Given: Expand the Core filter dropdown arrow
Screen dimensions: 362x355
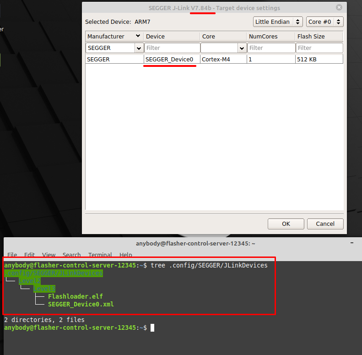Looking at the screenshot, I should coord(242,48).
